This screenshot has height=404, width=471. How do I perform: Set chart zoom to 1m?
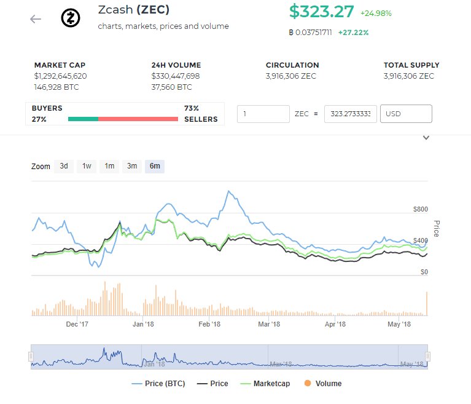109,166
